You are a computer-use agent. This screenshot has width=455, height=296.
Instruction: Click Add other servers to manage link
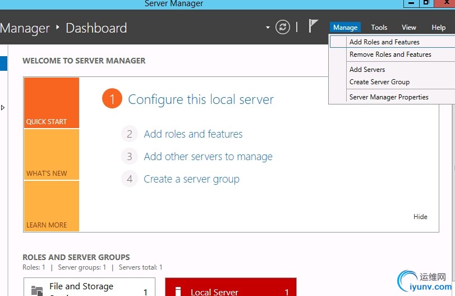pos(208,157)
